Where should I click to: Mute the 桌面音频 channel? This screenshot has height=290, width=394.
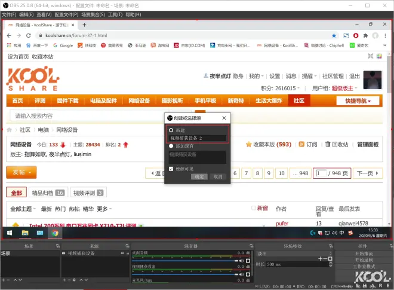coord(242,261)
